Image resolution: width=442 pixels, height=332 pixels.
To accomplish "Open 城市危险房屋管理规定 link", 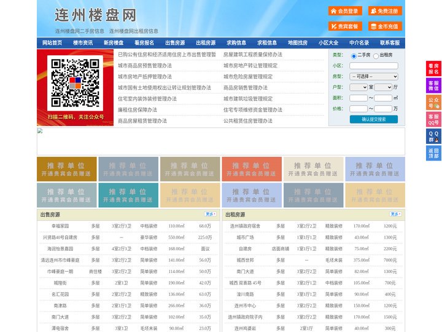I will click(x=248, y=76).
